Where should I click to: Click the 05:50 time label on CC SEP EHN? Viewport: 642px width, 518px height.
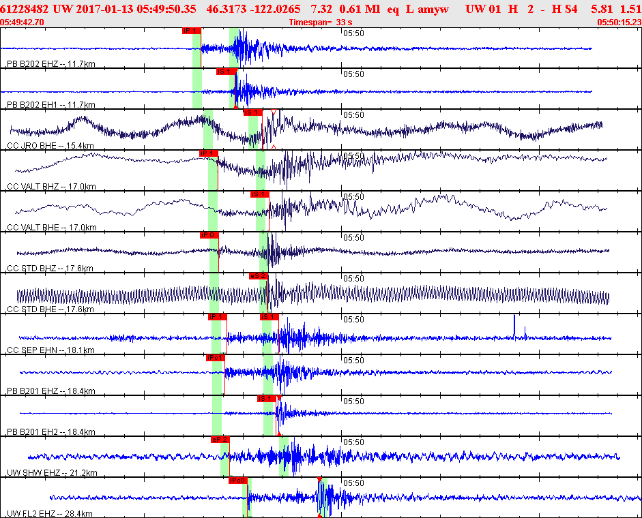pyautogui.click(x=354, y=320)
